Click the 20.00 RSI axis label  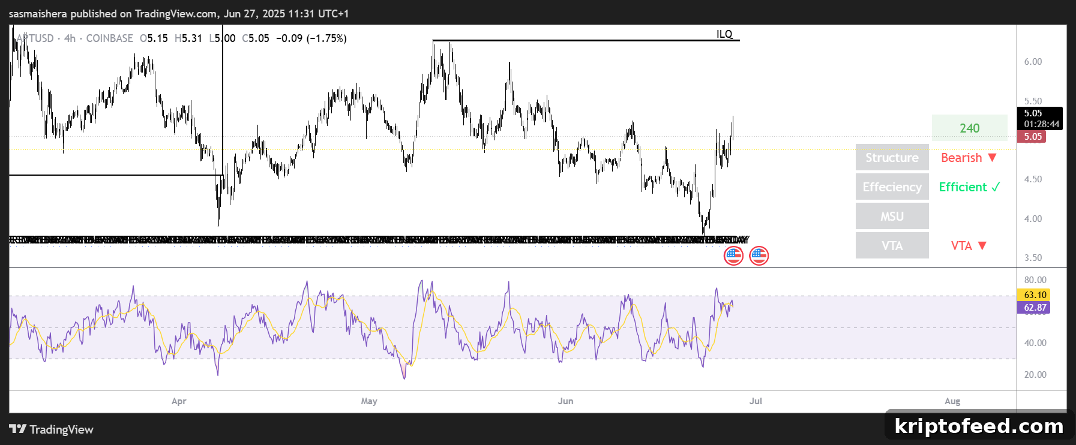pos(1035,375)
